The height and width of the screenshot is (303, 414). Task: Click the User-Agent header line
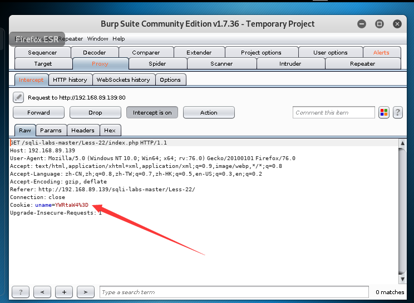[152, 158]
